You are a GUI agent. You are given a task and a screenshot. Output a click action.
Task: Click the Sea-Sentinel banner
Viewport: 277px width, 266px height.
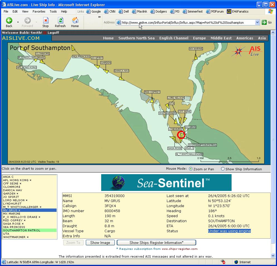[x=166, y=183]
